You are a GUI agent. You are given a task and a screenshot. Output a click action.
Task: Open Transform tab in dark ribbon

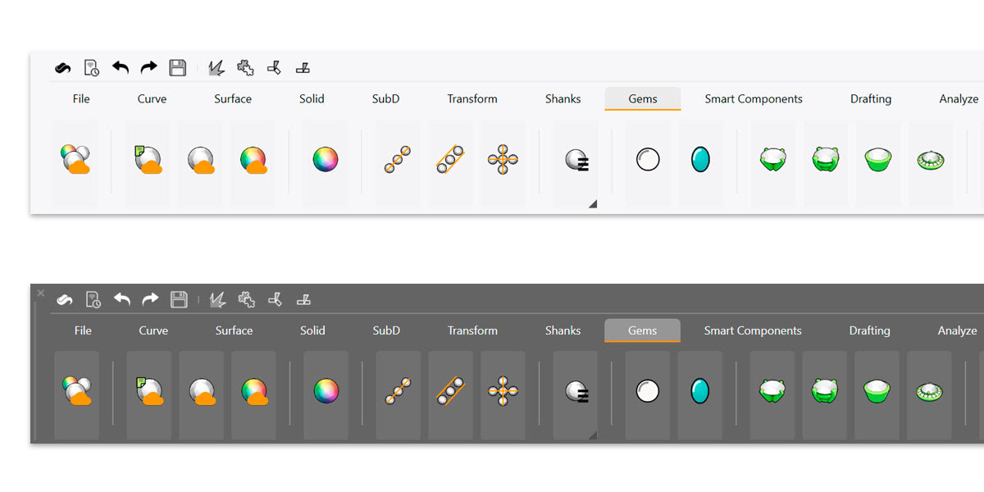pyautogui.click(x=472, y=330)
